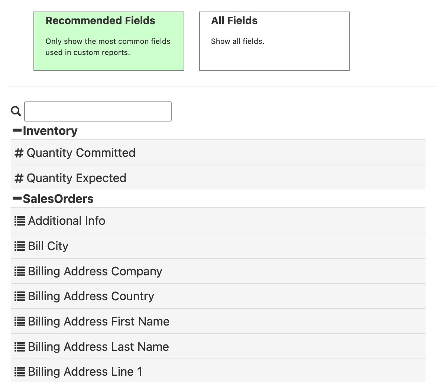Click the list icon beside Billing Address Country
The width and height of the screenshot is (440, 382).
(19, 296)
